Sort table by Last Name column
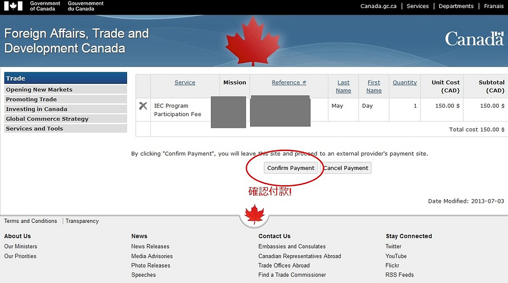Image resolution: width=508 pixels, height=283 pixels. (x=343, y=86)
